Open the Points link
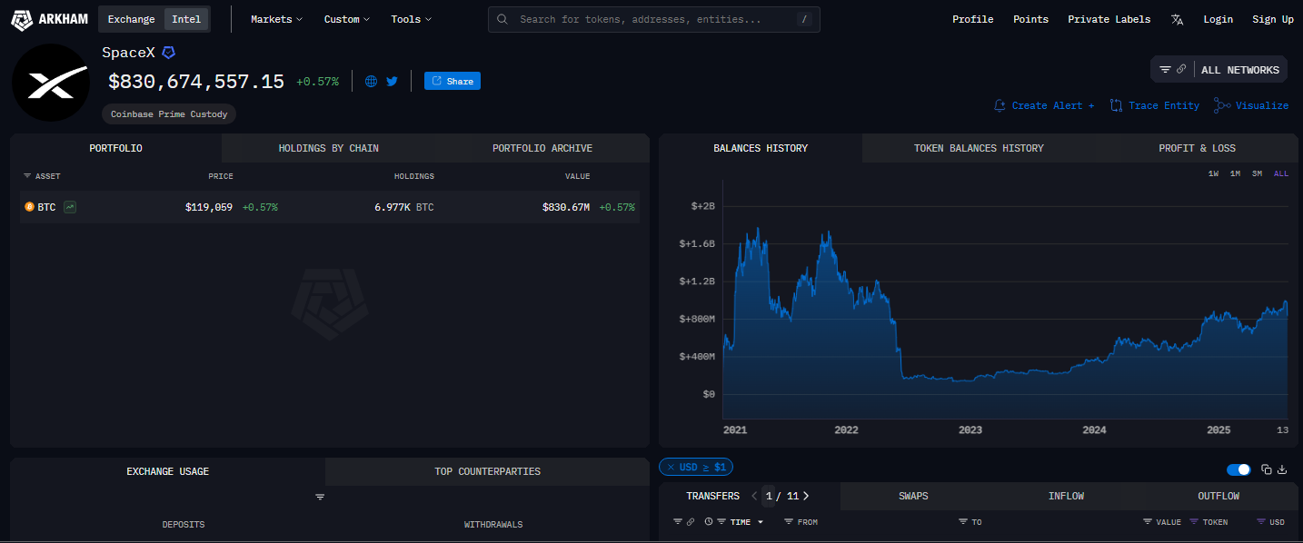 pyautogui.click(x=1030, y=19)
